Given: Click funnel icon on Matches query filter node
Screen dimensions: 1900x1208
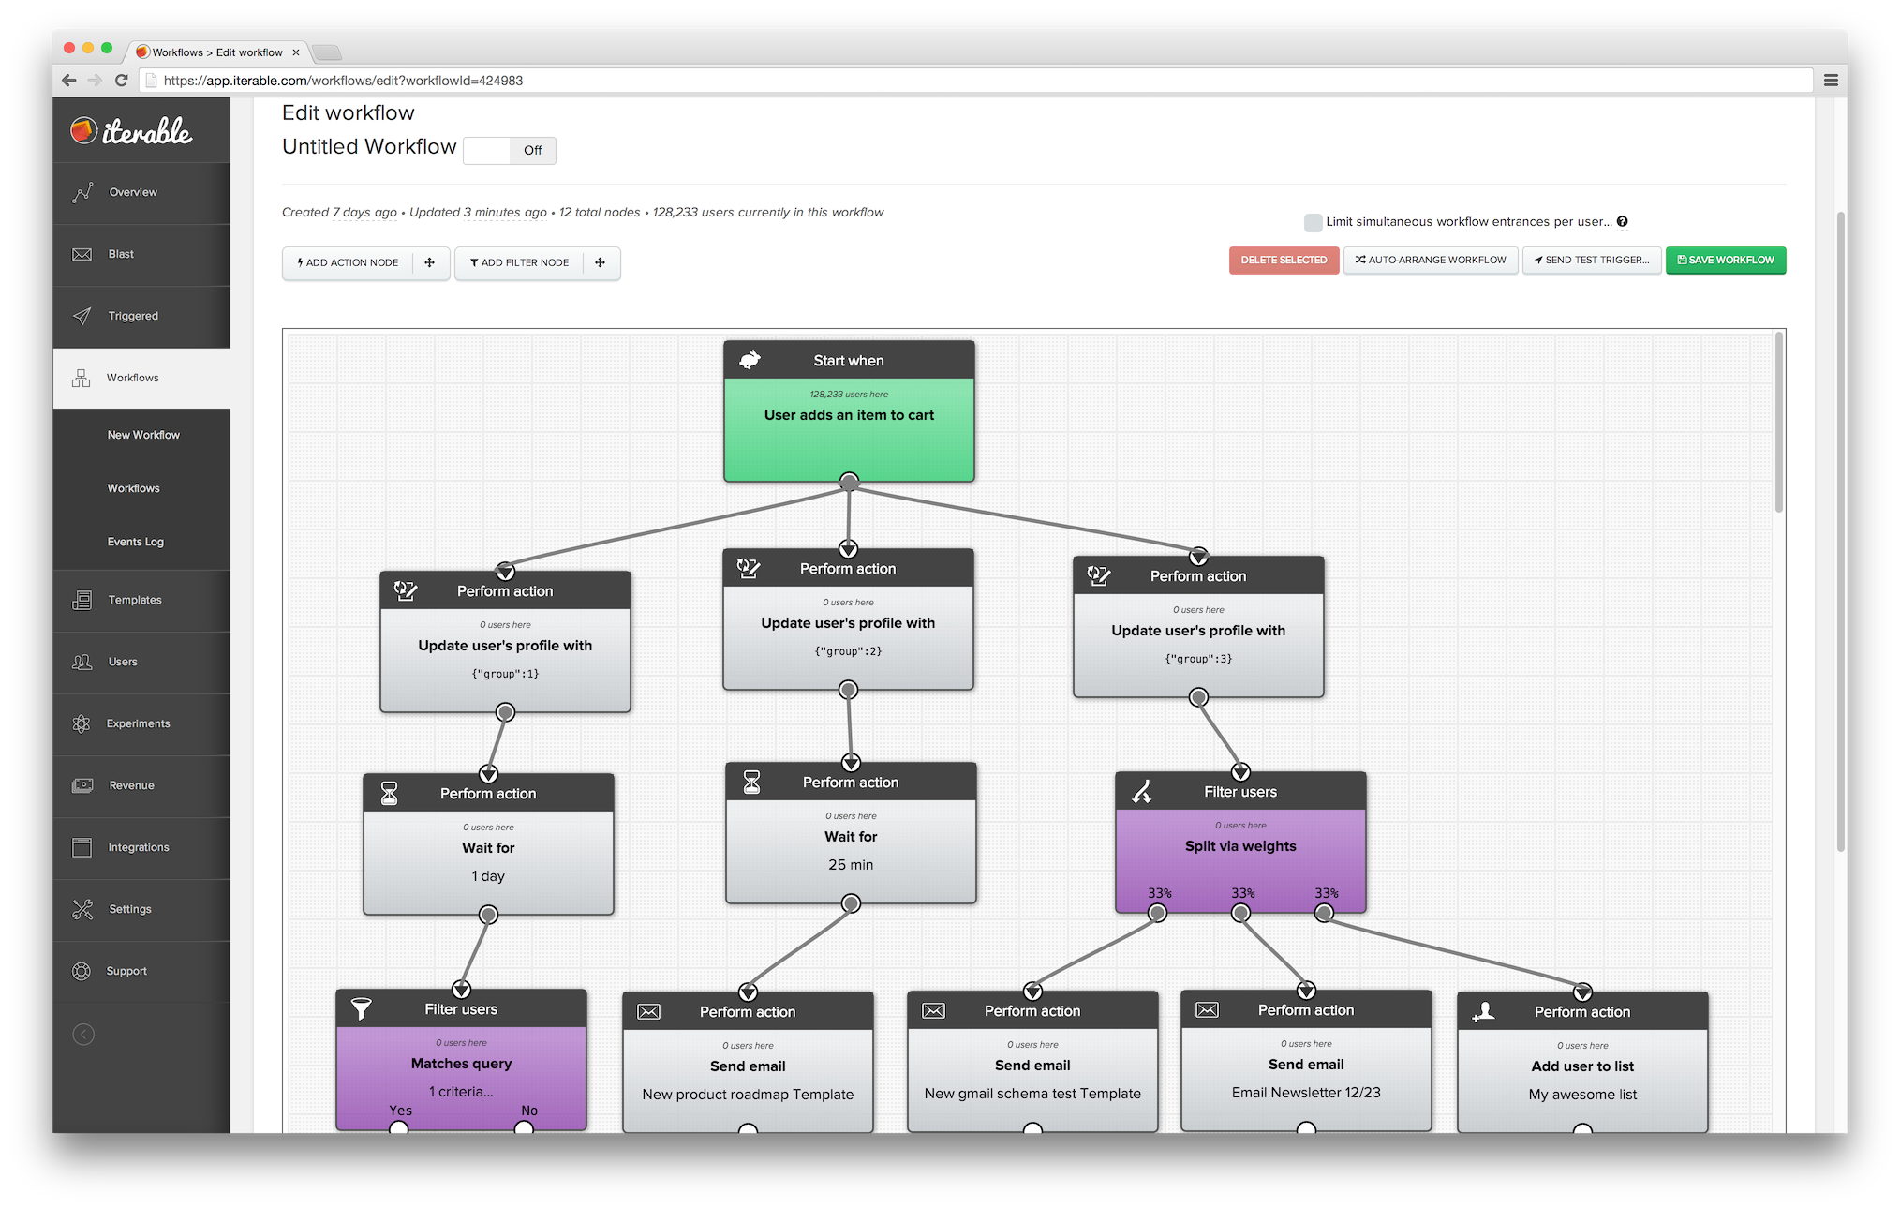Looking at the screenshot, I should point(362,1009).
